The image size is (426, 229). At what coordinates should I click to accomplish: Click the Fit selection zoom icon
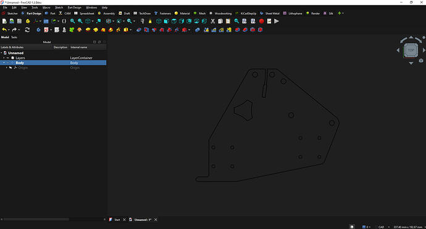pos(80,21)
